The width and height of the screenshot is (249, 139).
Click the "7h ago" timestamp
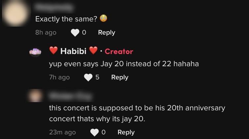click(x=59, y=77)
